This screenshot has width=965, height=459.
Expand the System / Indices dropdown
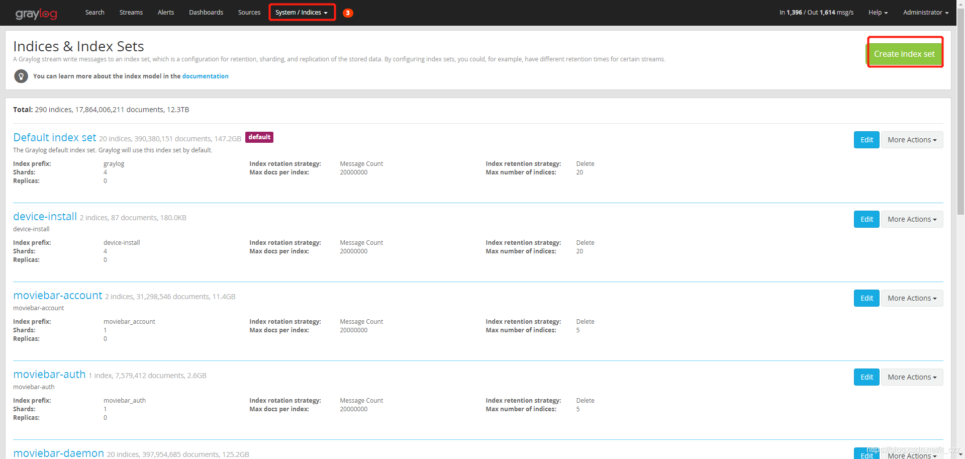coord(302,13)
